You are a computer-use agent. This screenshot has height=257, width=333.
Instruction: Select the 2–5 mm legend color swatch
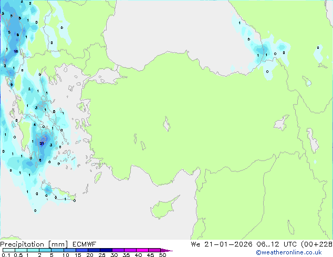(45, 250)
